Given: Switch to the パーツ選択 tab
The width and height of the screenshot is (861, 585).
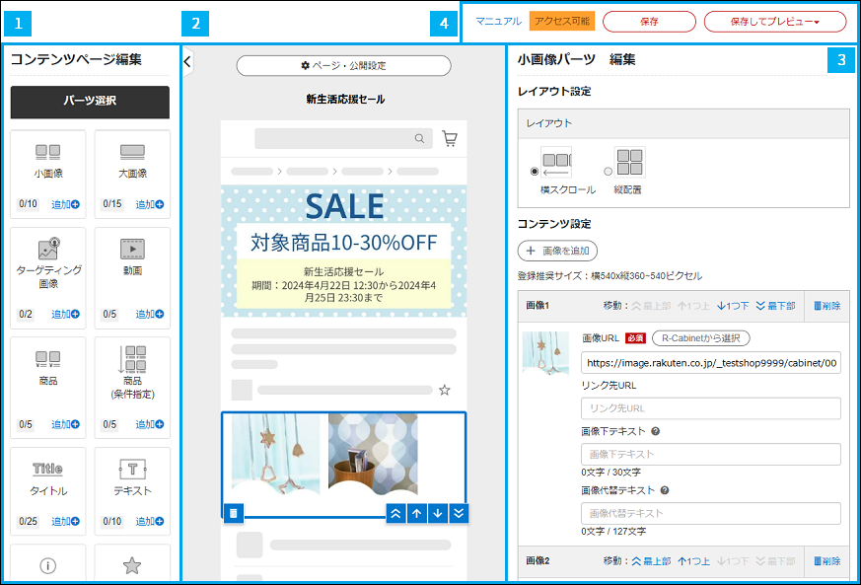Looking at the screenshot, I should (x=89, y=103).
